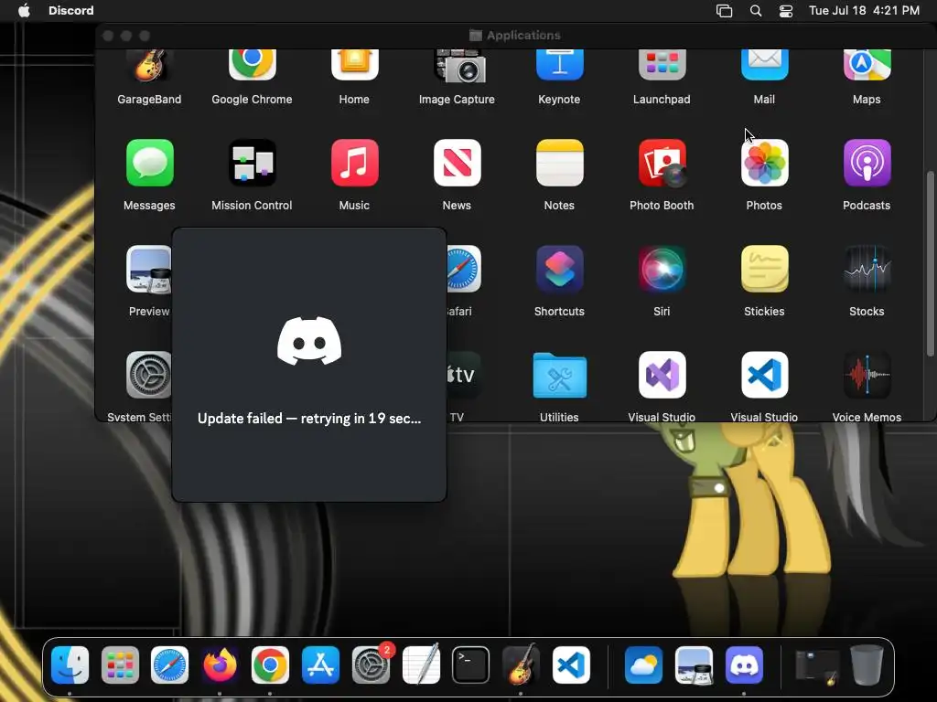Click the Update failed retrying message
This screenshot has height=702, width=937.
pyautogui.click(x=309, y=419)
